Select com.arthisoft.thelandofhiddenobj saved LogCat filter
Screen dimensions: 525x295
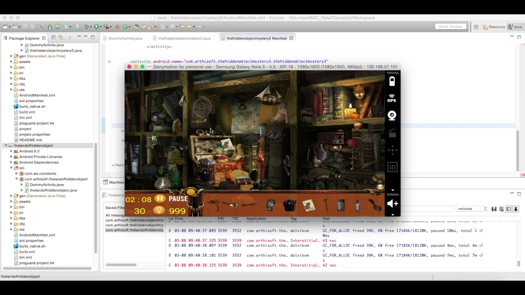click(x=134, y=230)
